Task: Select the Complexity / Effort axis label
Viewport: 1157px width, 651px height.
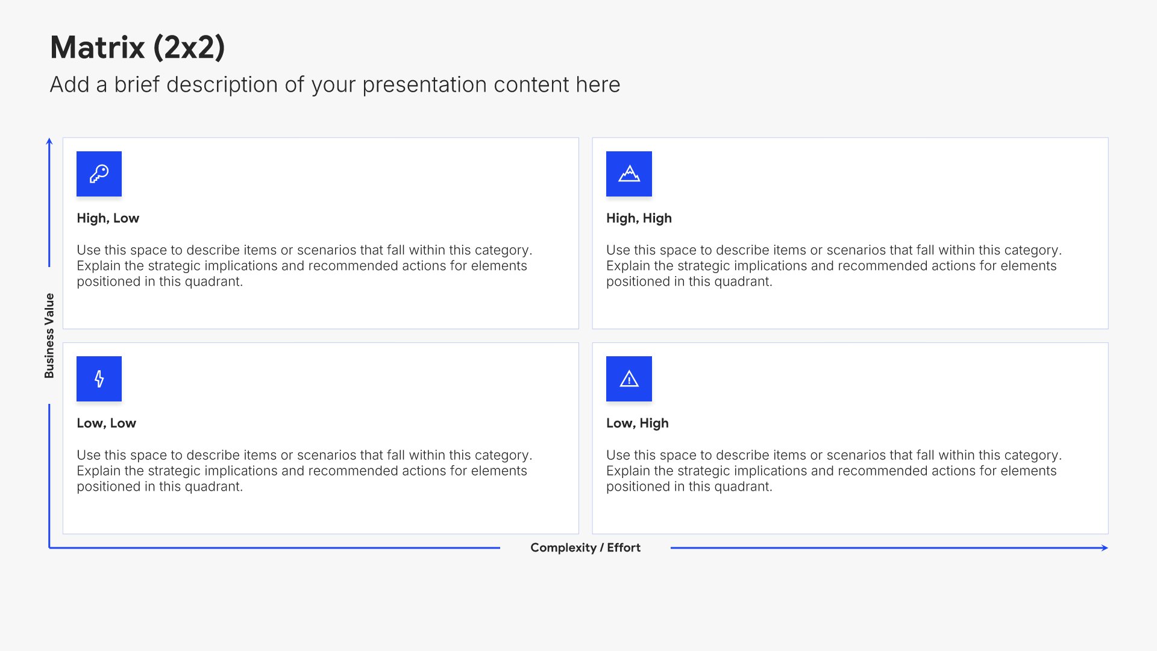Action: pos(585,548)
